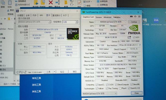Viewport: 166px width, 100px height.
Task: Click the copy (复制) icon in Explorer ribbon
Action: tap(3, 3)
